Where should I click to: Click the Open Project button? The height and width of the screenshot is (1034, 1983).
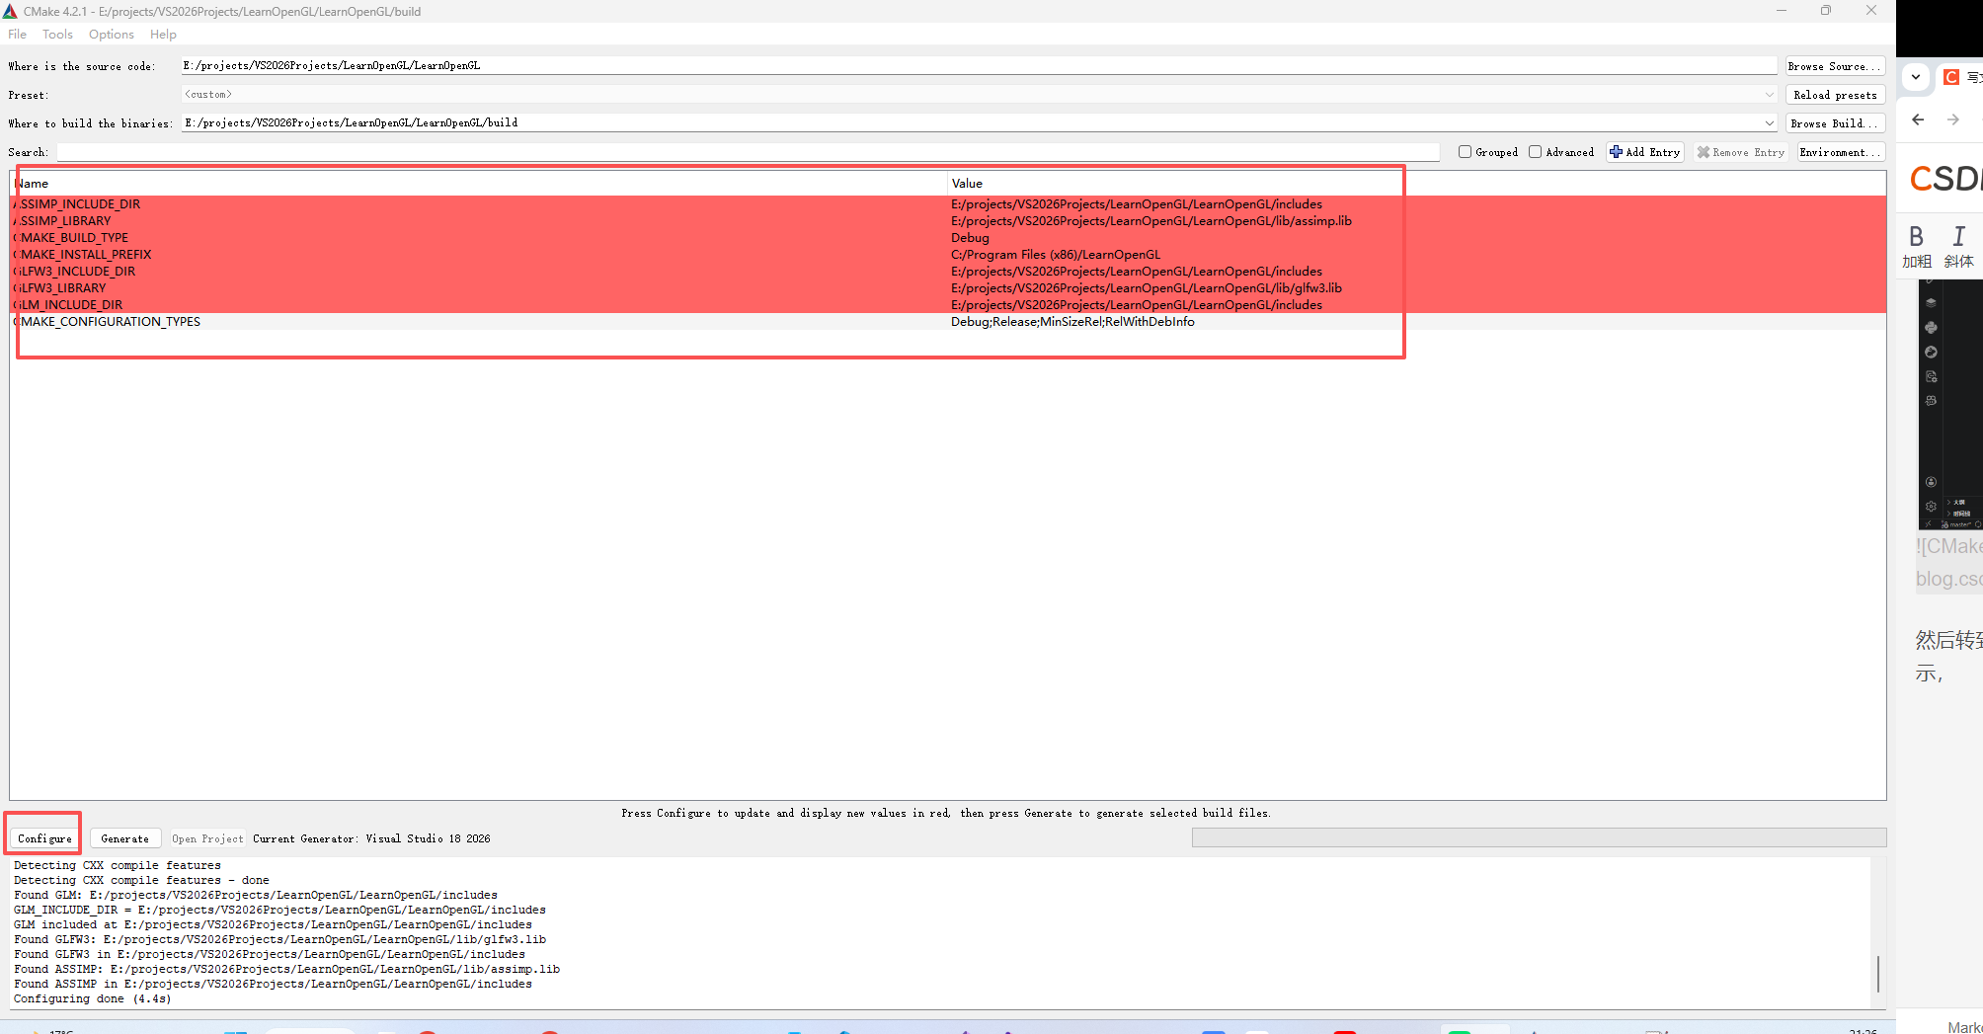tap(207, 838)
